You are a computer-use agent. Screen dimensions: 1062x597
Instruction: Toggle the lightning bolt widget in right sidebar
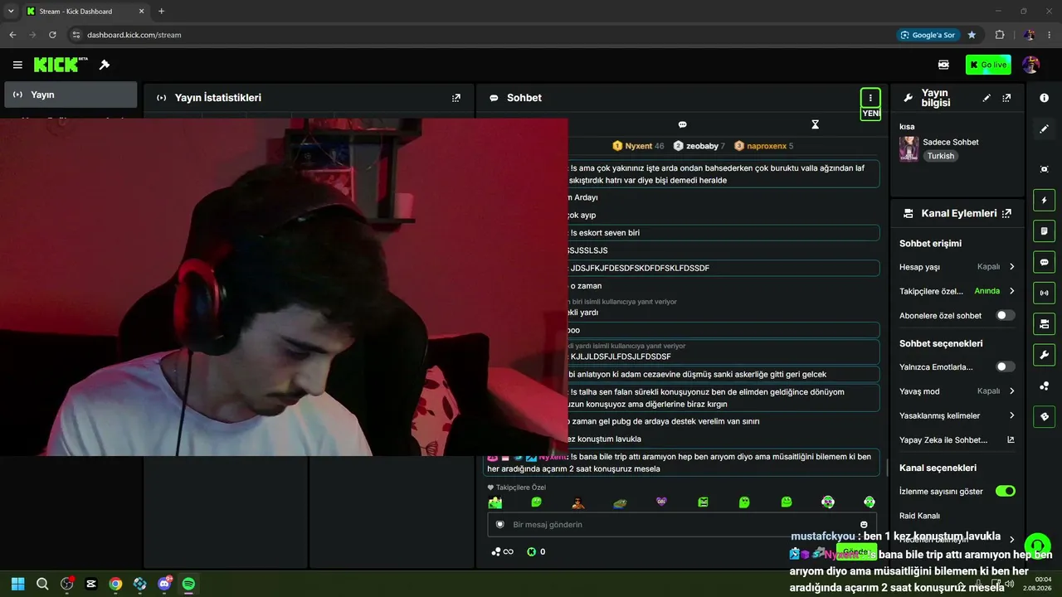tap(1044, 200)
